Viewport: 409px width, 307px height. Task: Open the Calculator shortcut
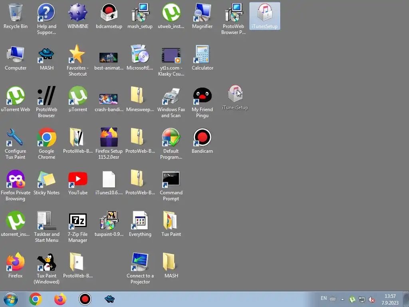pos(202,58)
